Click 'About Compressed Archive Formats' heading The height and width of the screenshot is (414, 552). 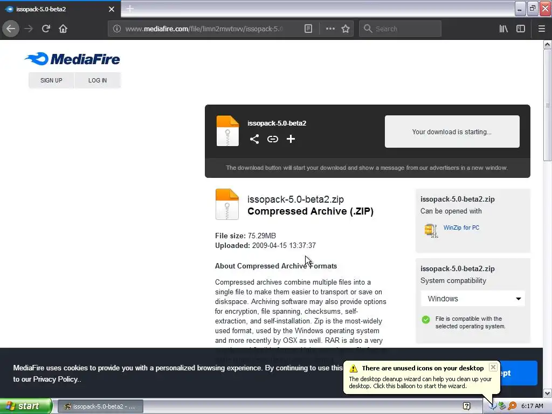[276, 266]
